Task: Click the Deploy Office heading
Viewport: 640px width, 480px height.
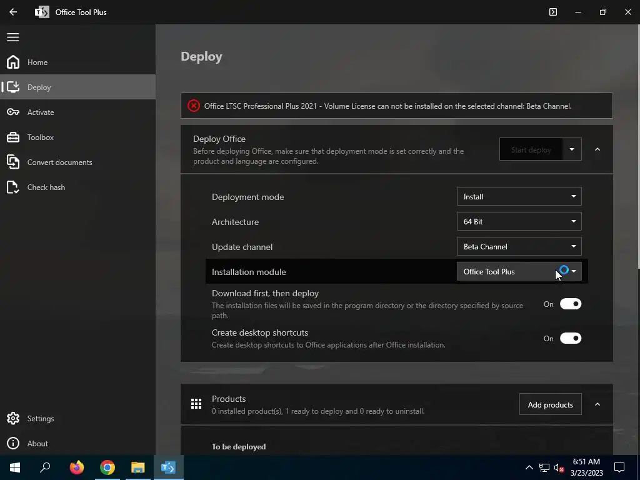Action: point(219,139)
